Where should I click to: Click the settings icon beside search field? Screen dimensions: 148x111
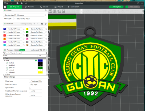pos(47,53)
